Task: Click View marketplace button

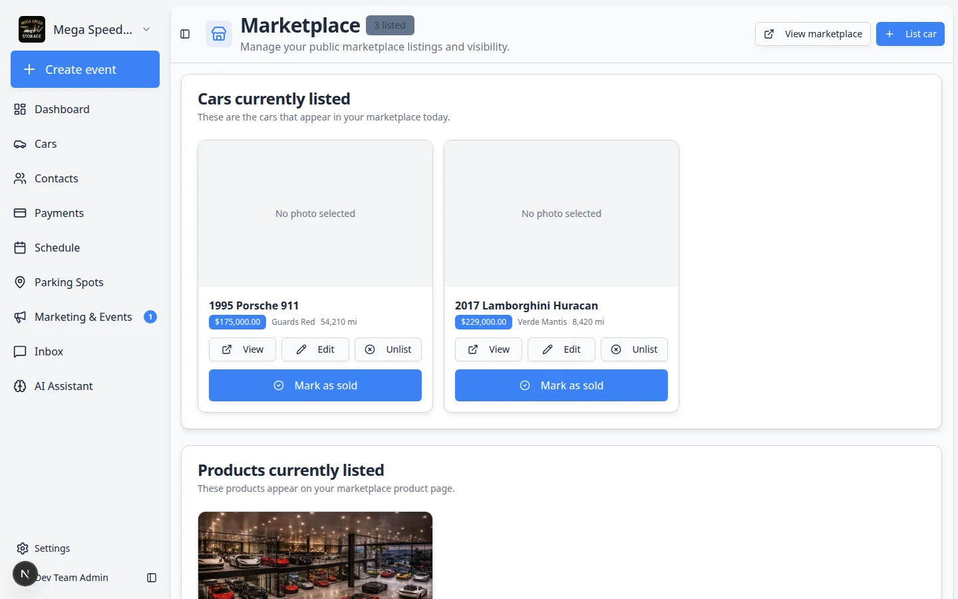Action: tap(813, 34)
